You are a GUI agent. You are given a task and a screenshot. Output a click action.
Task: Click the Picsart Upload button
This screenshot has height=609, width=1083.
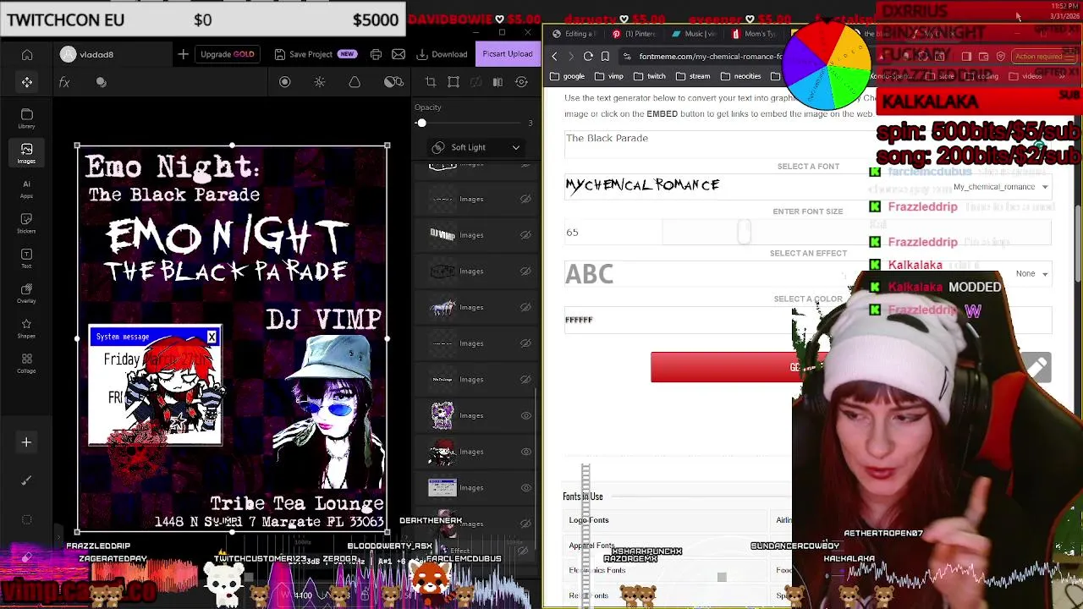(x=508, y=54)
